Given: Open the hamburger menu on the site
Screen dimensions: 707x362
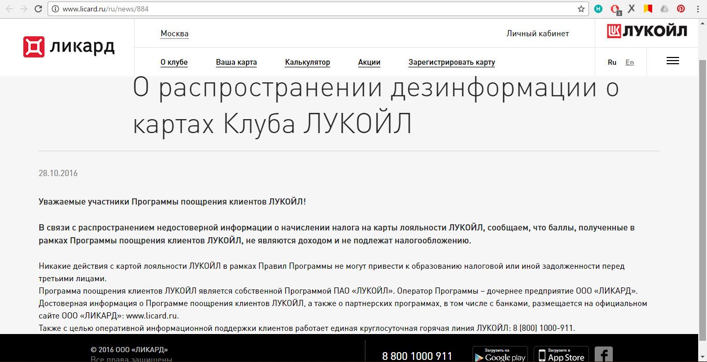Looking at the screenshot, I should (x=673, y=61).
